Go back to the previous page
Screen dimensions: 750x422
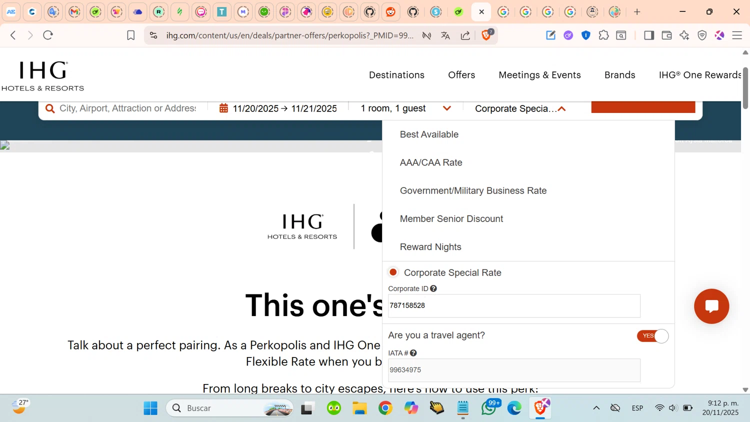pyautogui.click(x=13, y=35)
